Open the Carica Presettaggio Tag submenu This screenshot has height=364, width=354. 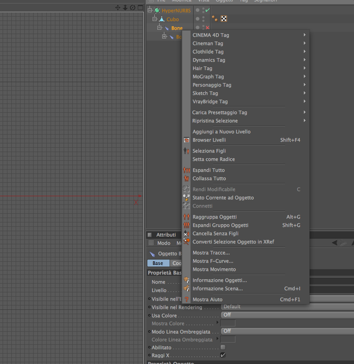[245, 113]
